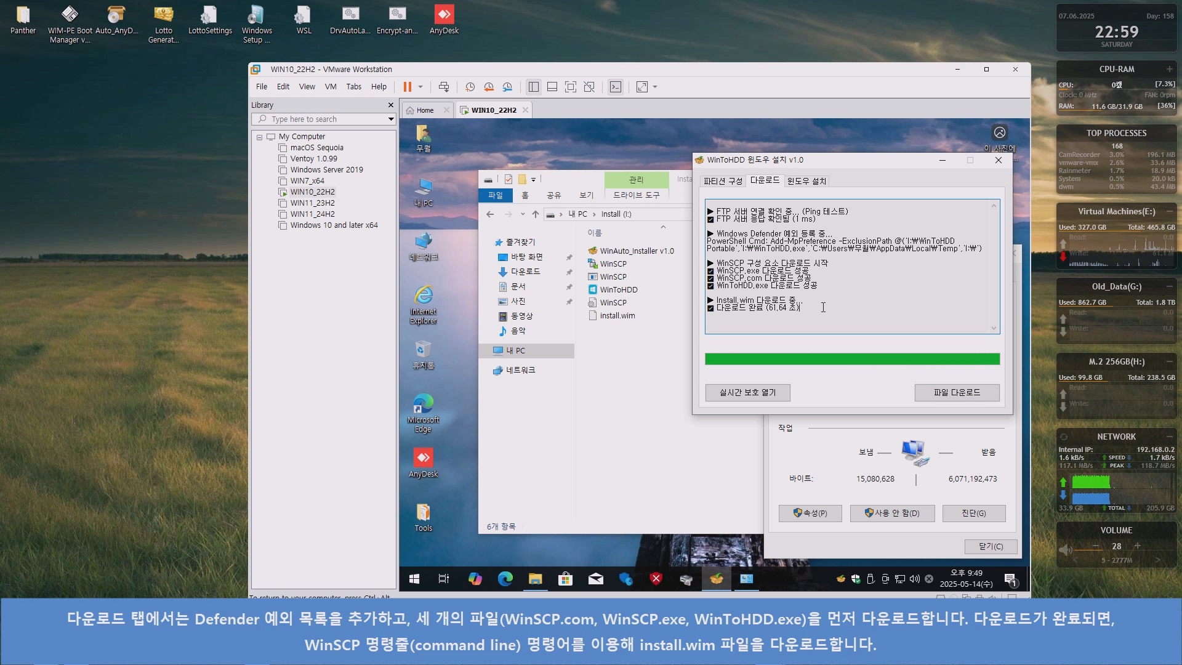Expand the CPU-RAM widget plus button

tap(1169, 69)
